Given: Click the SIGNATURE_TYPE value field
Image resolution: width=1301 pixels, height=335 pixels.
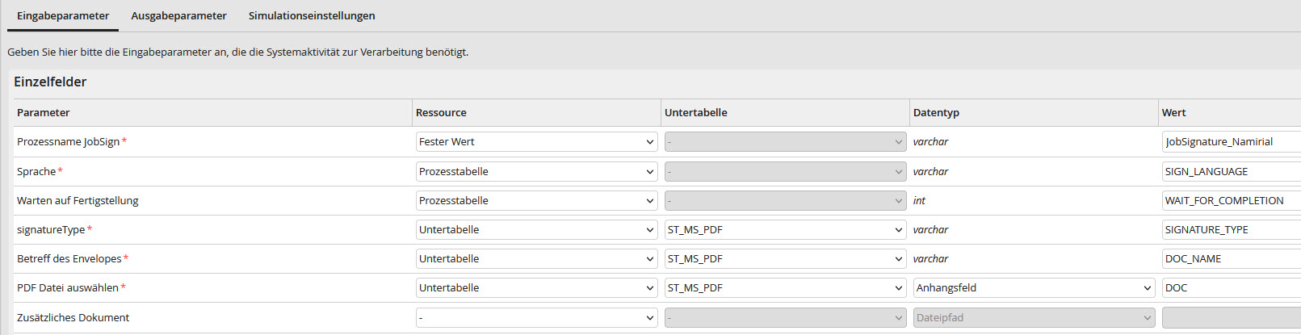Looking at the screenshot, I should (x=1232, y=230).
